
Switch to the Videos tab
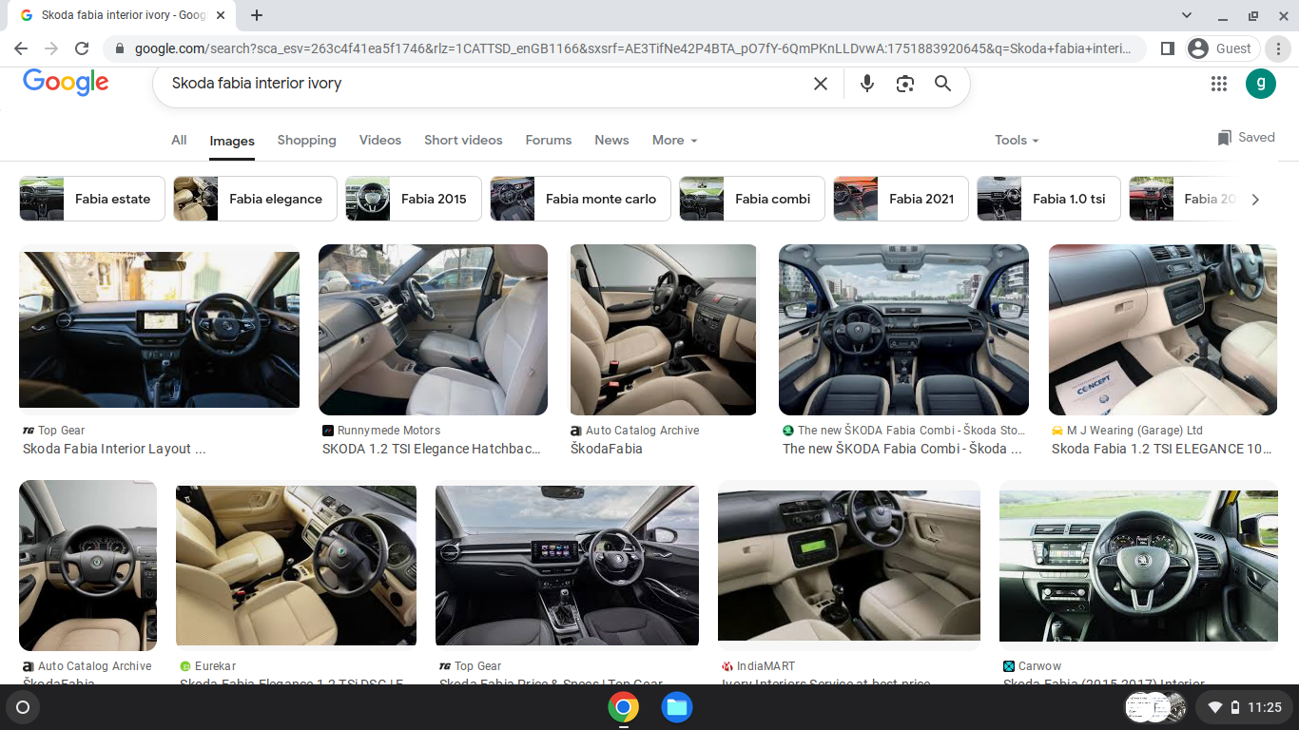[x=380, y=140]
